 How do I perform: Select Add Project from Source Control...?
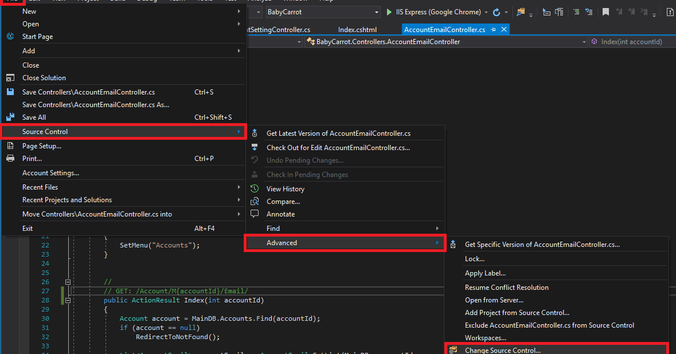tap(557, 313)
